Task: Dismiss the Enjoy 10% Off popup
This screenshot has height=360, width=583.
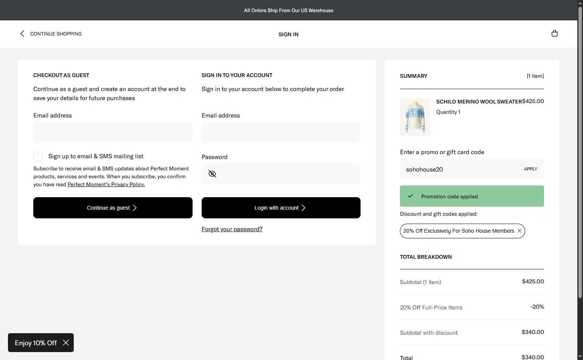Action: point(66,343)
